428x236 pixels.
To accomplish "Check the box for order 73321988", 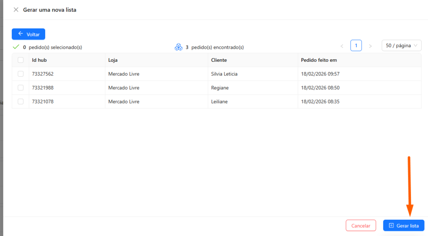I will 20,88.
